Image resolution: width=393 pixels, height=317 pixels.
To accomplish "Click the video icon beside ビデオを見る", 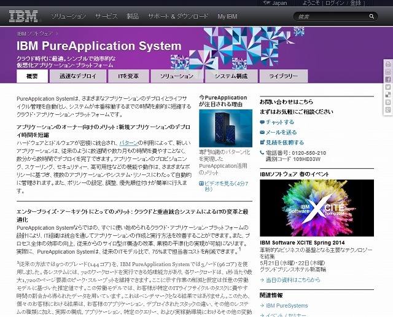I will tap(201, 184).
